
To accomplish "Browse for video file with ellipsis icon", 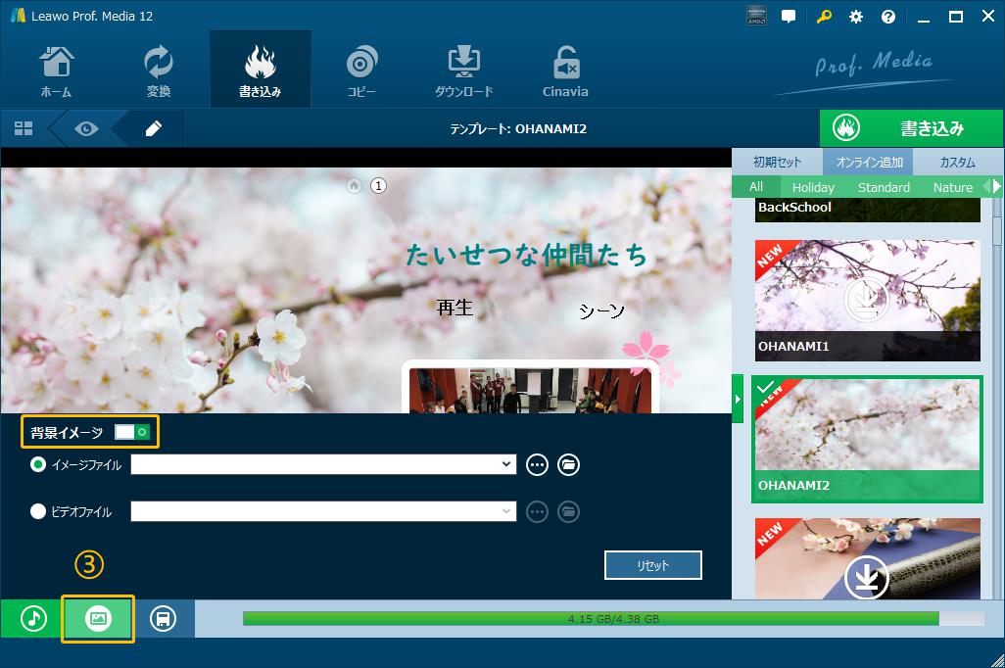I will tap(537, 511).
